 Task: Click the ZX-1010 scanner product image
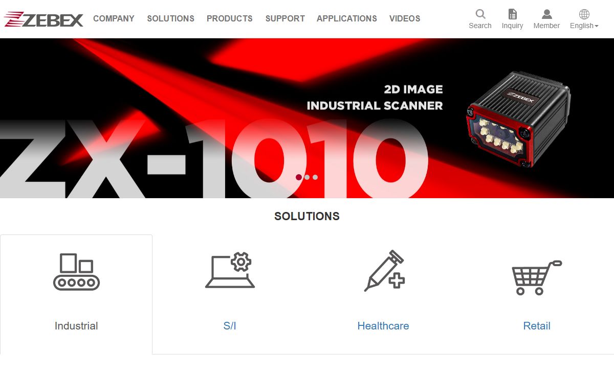[518, 119]
